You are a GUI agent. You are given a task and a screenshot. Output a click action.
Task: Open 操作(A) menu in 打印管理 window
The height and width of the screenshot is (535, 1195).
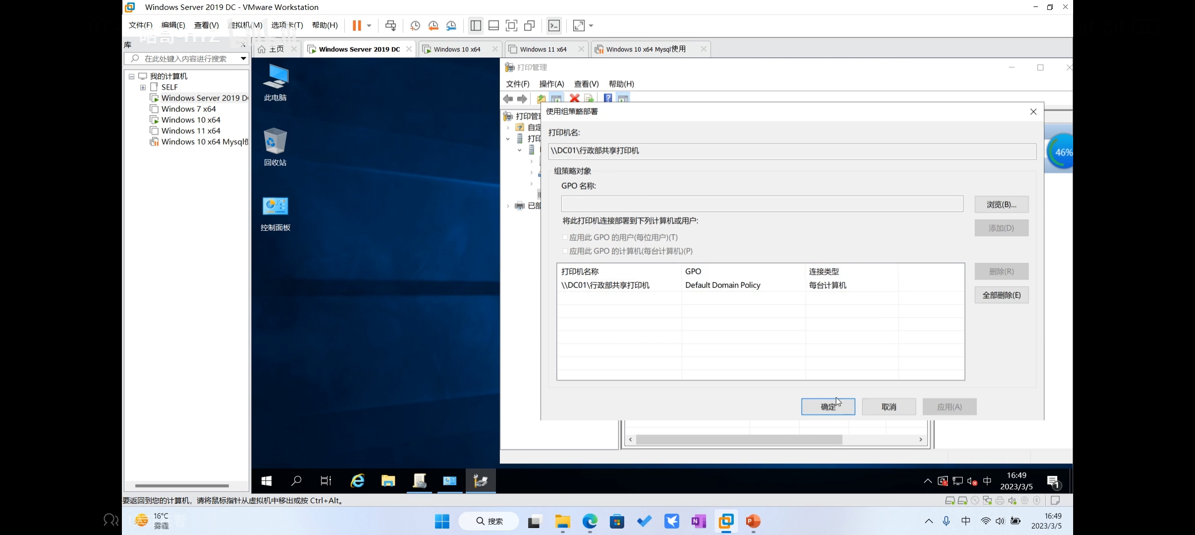551,84
